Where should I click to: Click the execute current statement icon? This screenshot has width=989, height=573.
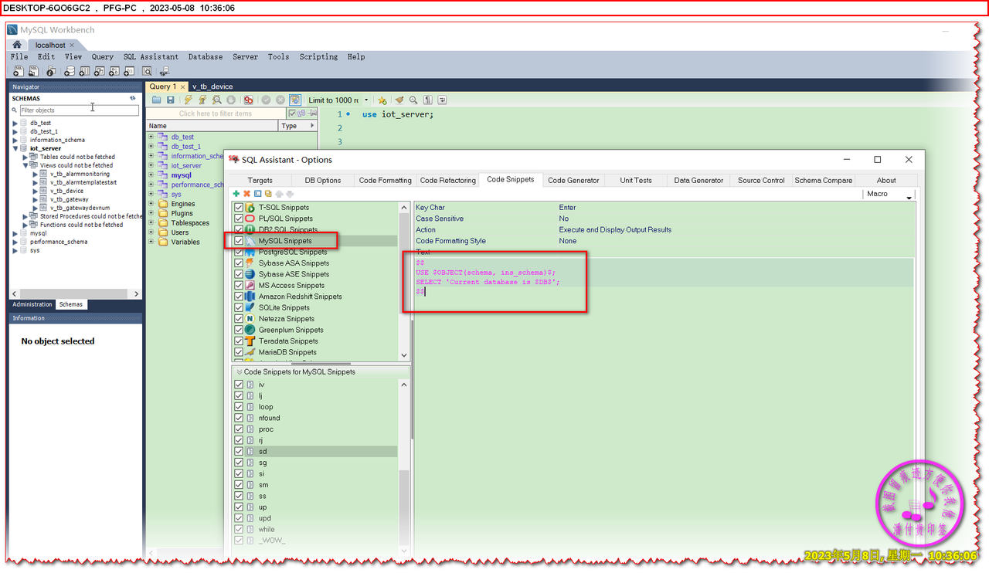pos(202,100)
